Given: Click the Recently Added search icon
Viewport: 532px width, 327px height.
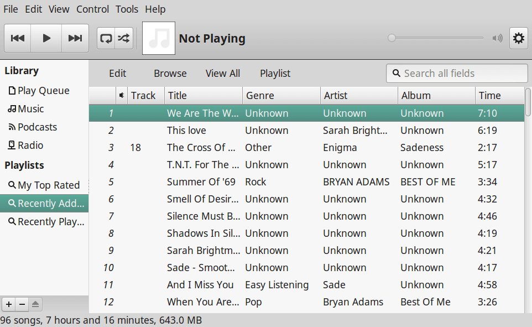Looking at the screenshot, I should pos(12,204).
